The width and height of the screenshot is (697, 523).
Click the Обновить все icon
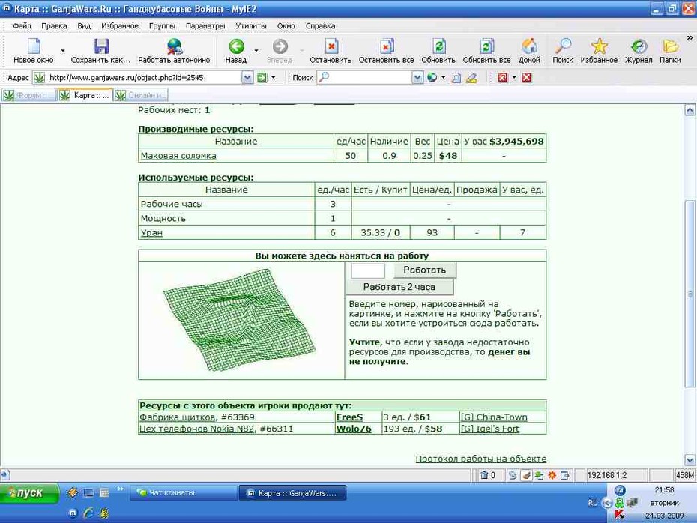[486, 46]
